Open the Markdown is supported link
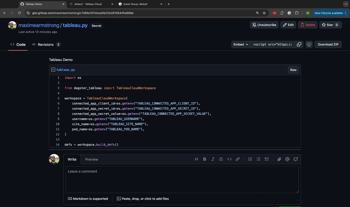350x207 pixels. tap(88, 199)
